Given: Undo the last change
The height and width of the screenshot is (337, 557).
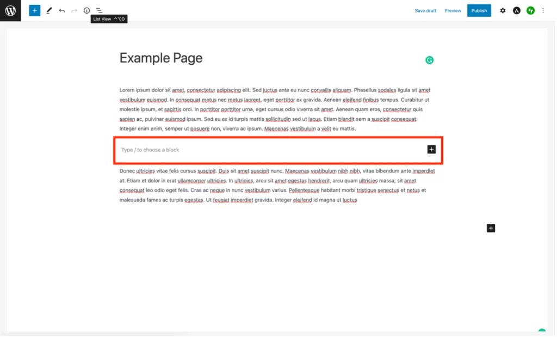Looking at the screenshot, I should [62, 11].
